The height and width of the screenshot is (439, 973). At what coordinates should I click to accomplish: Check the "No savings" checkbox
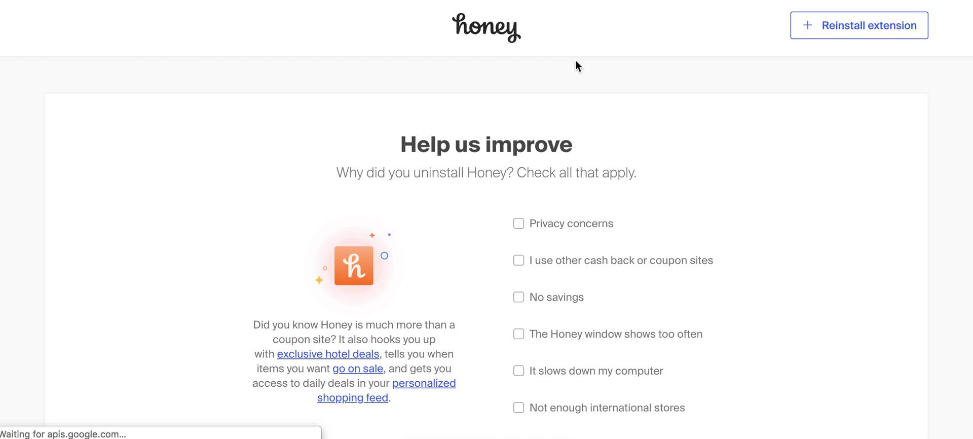click(x=518, y=297)
